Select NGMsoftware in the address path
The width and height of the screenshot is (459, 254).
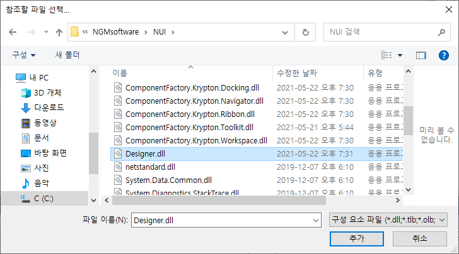pos(115,32)
